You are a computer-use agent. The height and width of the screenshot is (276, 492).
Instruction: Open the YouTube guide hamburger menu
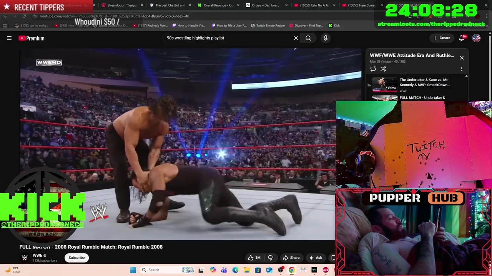pyautogui.click(x=9, y=38)
